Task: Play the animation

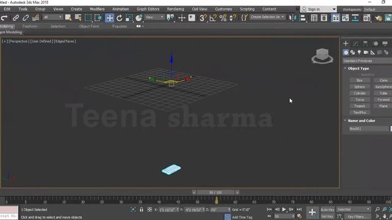Action: (x=284, y=210)
